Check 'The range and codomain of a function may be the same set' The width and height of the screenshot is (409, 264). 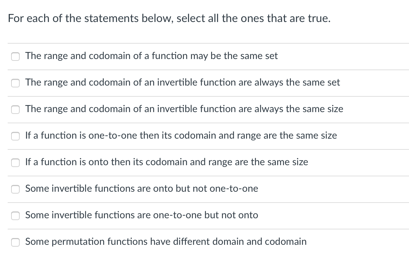coord(15,56)
